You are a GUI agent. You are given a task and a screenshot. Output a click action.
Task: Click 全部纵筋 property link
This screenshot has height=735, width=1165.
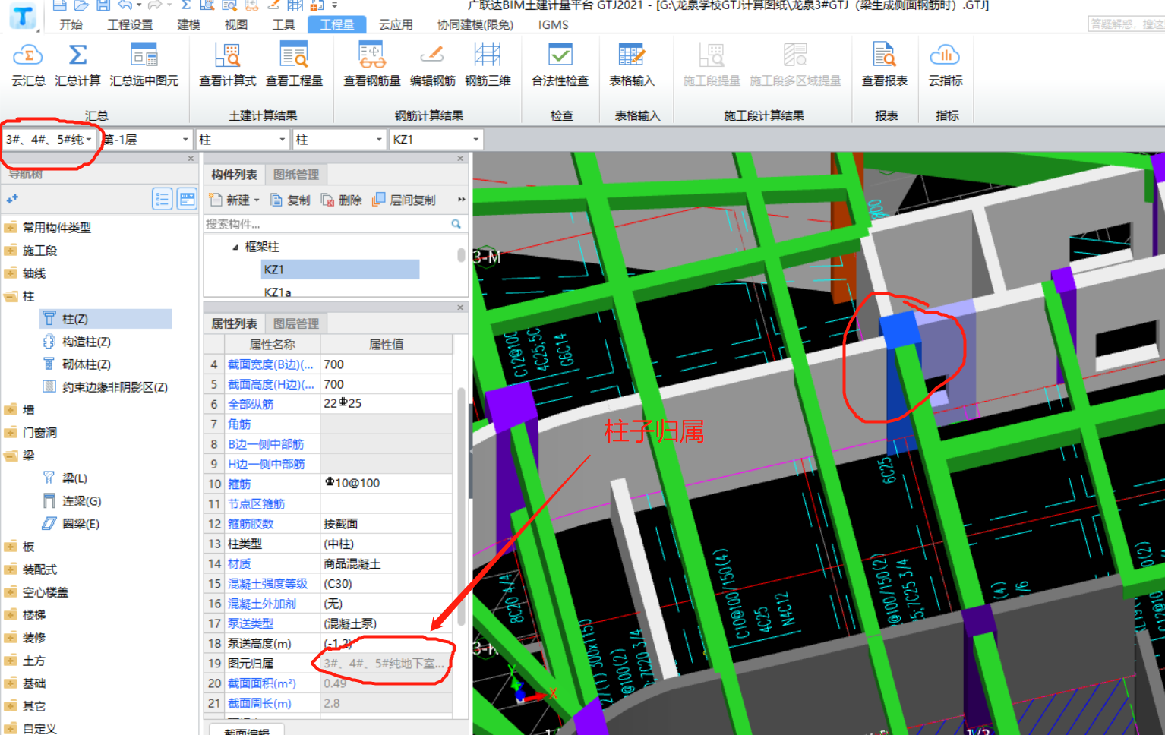[x=251, y=405]
